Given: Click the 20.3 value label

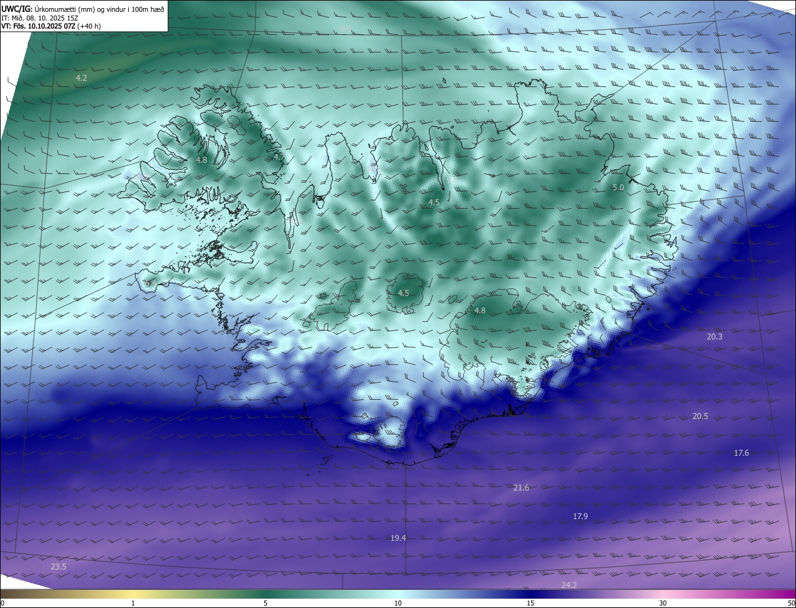Looking at the screenshot, I should pos(715,336).
